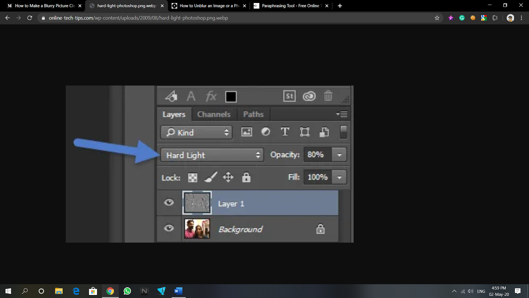Click the lock position move icon
The width and height of the screenshot is (529, 298).
click(x=228, y=177)
